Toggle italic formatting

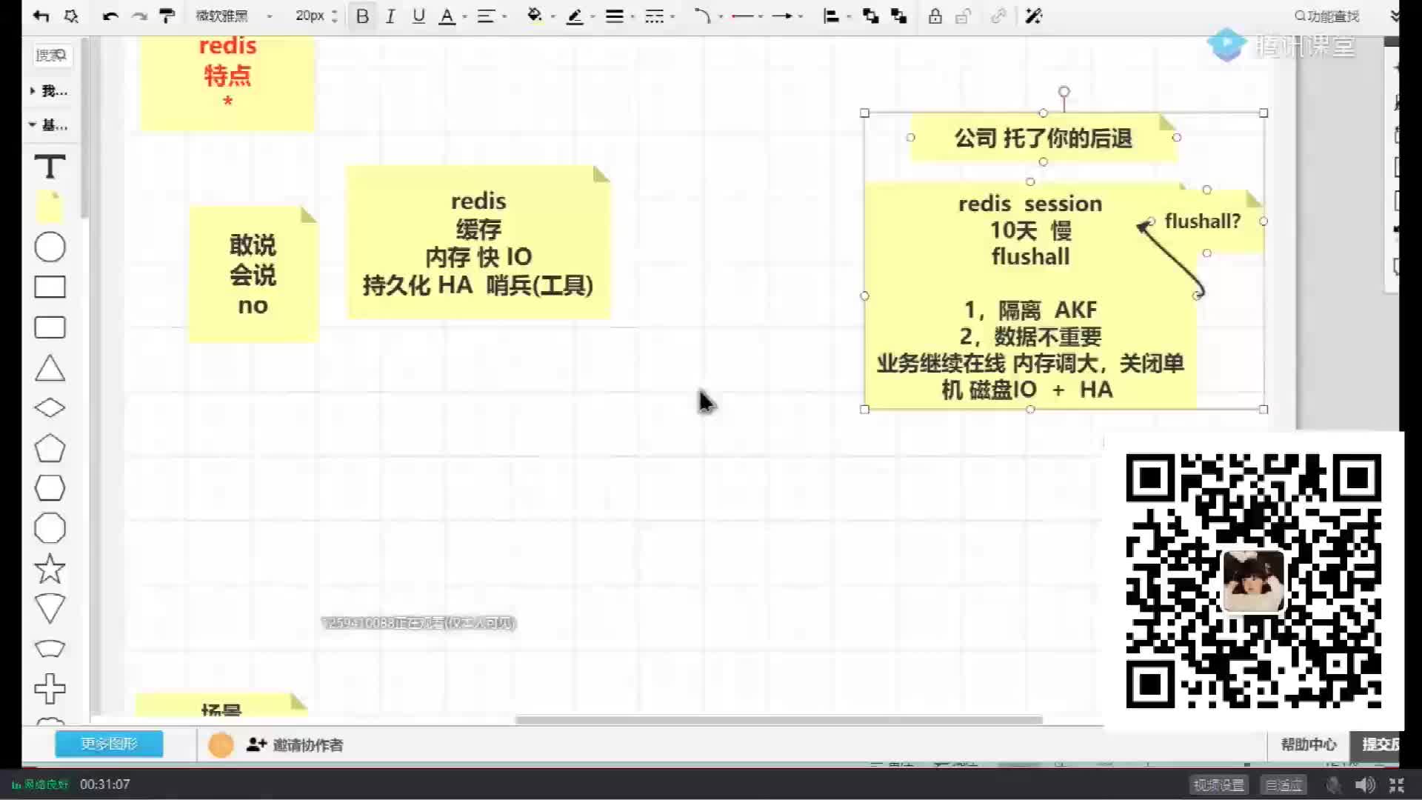coord(390,16)
